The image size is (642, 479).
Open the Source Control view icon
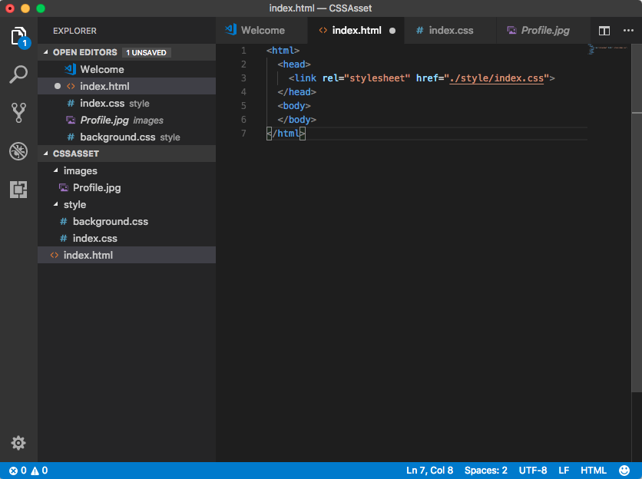pos(18,113)
